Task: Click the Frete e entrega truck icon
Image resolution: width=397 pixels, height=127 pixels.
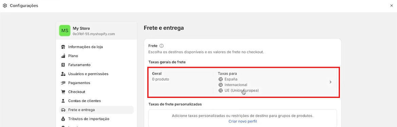Action: [x=63, y=110]
